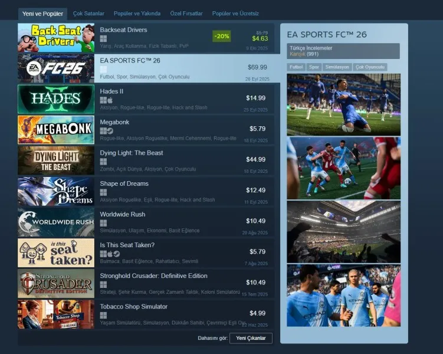Open the Futbol tag in the preview panel
Screen dimensions: 443x354
pyautogui.click(x=296, y=67)
